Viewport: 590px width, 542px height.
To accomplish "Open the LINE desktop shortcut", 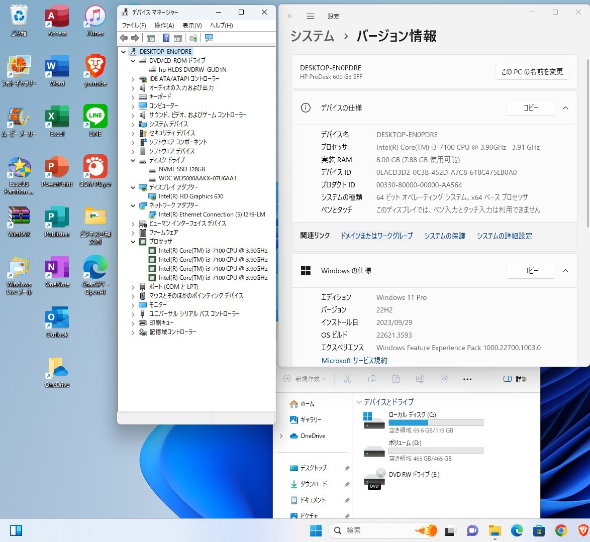I will point(95,120).
